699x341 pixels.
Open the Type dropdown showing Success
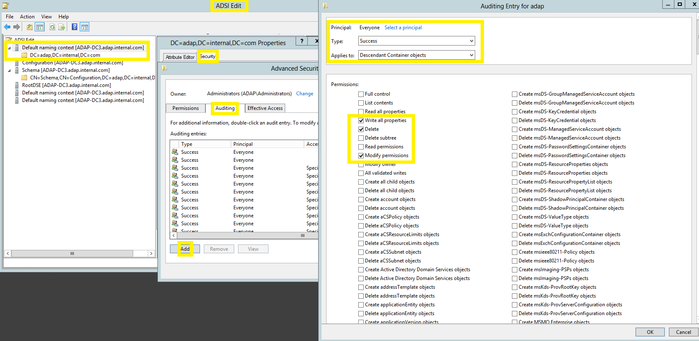pos(417,41)
